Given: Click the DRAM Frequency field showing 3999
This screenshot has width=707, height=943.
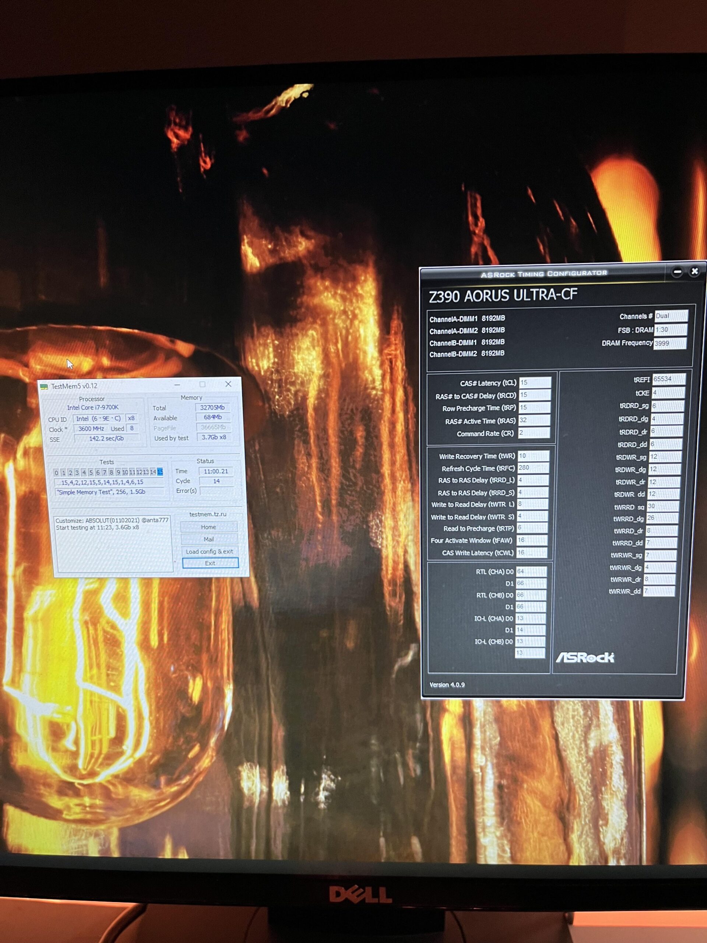Looking at the screenshot, I should pyautogui.click(x=670, y=343).
